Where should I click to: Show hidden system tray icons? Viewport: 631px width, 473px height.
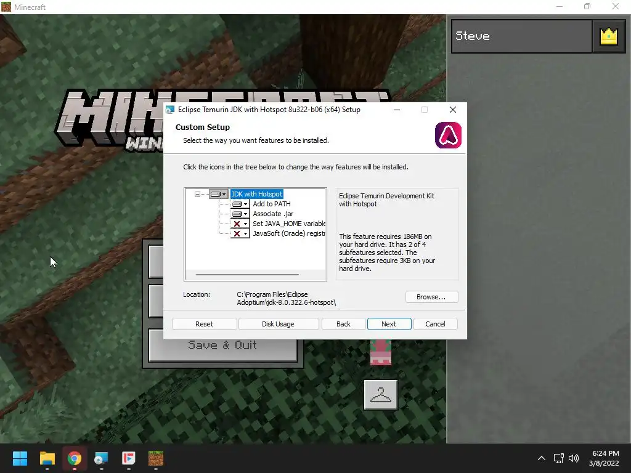(542, 458)
